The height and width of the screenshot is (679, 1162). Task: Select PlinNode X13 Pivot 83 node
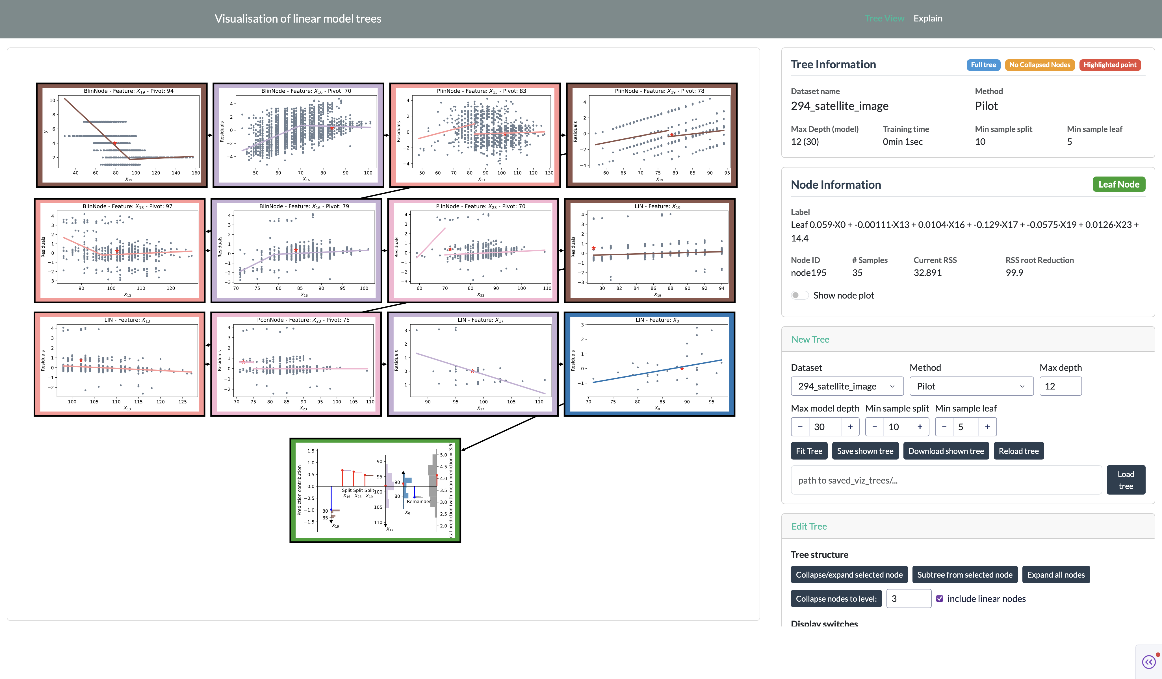pos(475,135)
